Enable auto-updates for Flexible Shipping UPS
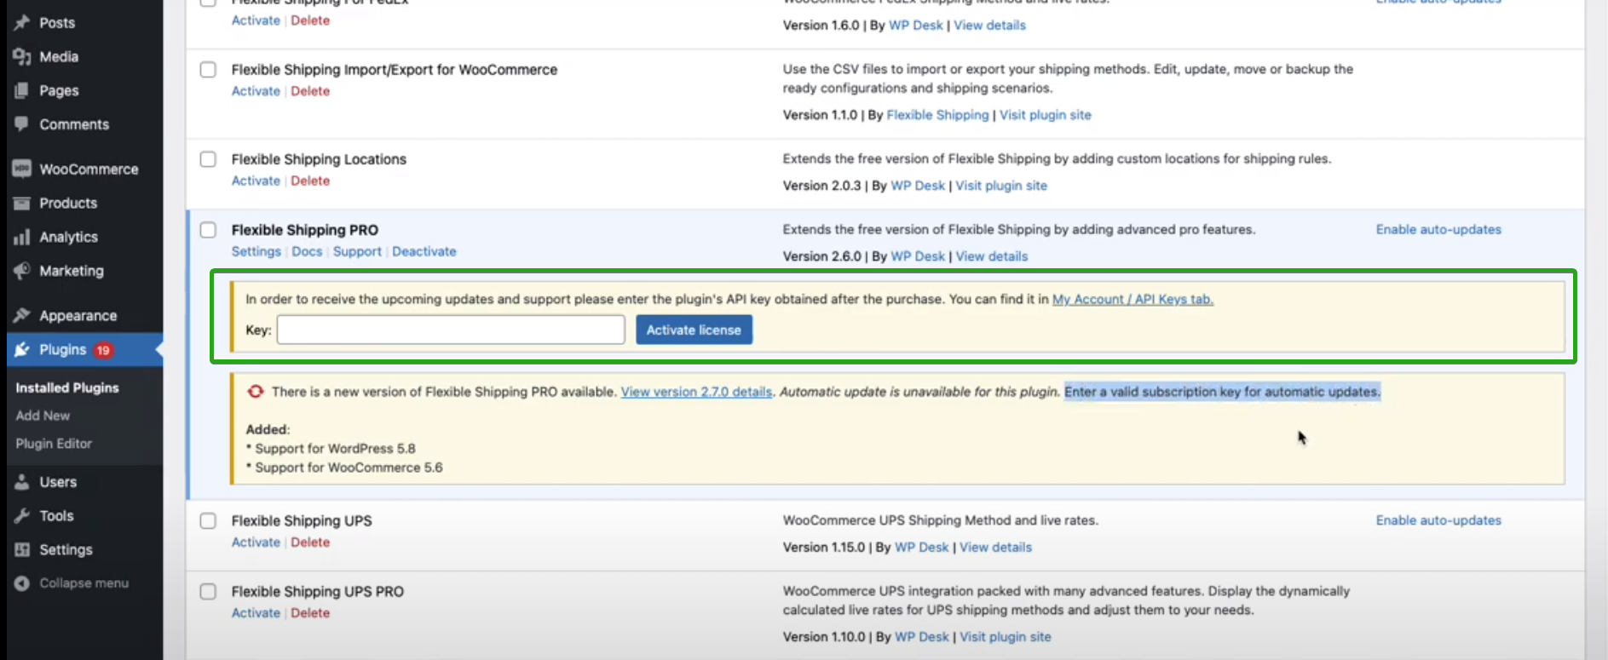Viewport: 1608px width, 660px height. (1438, 520)
